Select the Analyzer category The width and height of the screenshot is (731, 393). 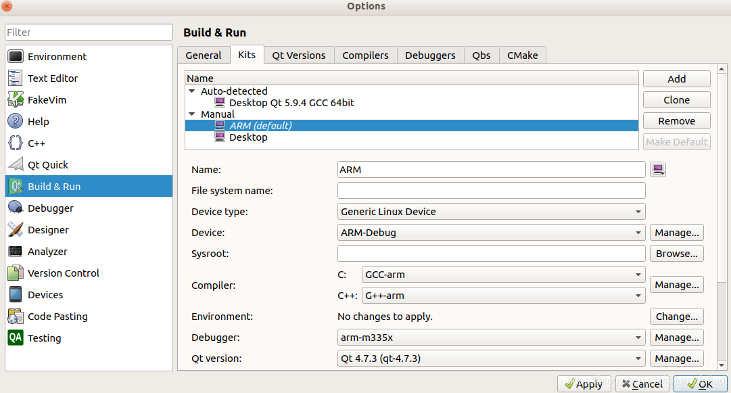pos(89,252)
